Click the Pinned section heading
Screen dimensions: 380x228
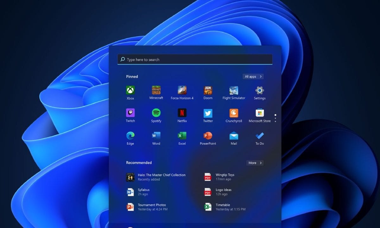point(132,77)
